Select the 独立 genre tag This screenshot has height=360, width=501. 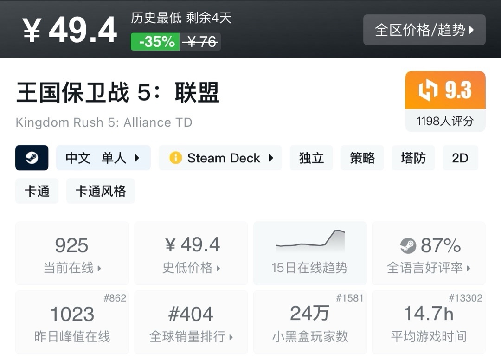pos(311,158)
